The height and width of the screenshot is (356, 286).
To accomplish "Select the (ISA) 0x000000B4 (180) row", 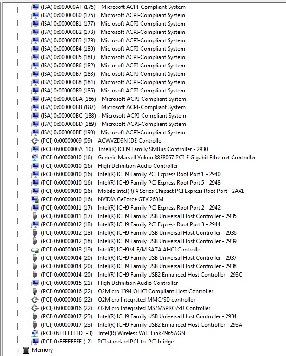I will [113, 49].
